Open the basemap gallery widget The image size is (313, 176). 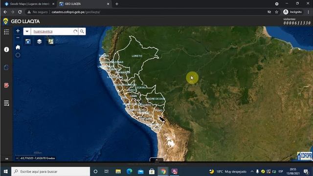point(51,42)
